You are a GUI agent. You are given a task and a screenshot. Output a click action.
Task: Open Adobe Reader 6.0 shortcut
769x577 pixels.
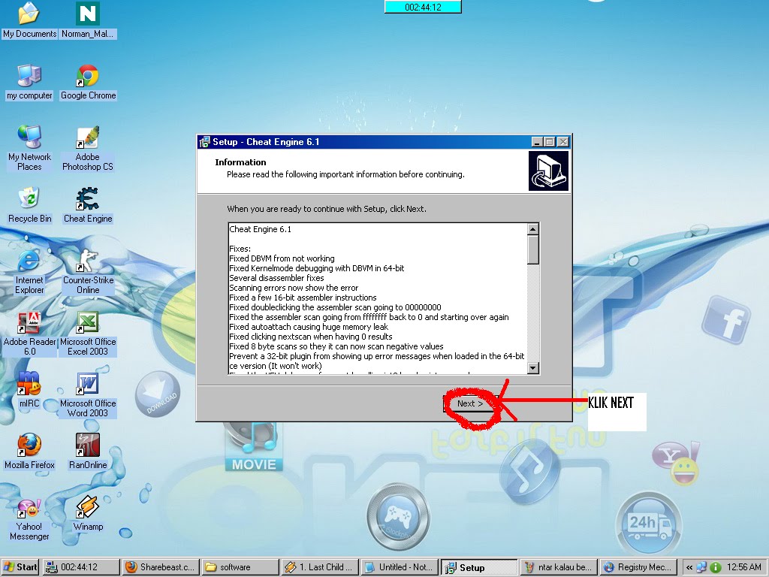click(29, 334)
